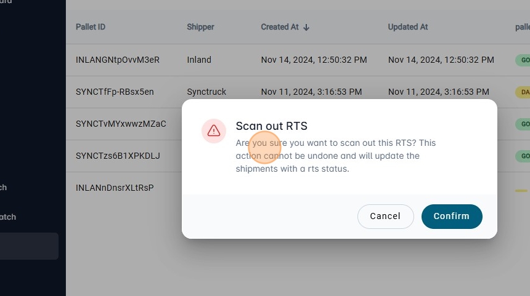Cancel the Scan out RTS dialog
The image size is (530, 296).
coord(385,216)
